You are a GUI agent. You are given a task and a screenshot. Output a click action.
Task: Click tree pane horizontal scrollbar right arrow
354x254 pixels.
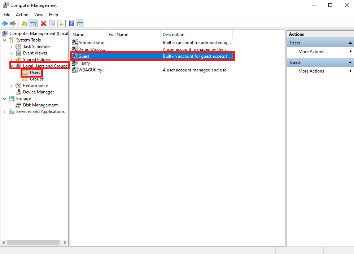tap(65, 243)
